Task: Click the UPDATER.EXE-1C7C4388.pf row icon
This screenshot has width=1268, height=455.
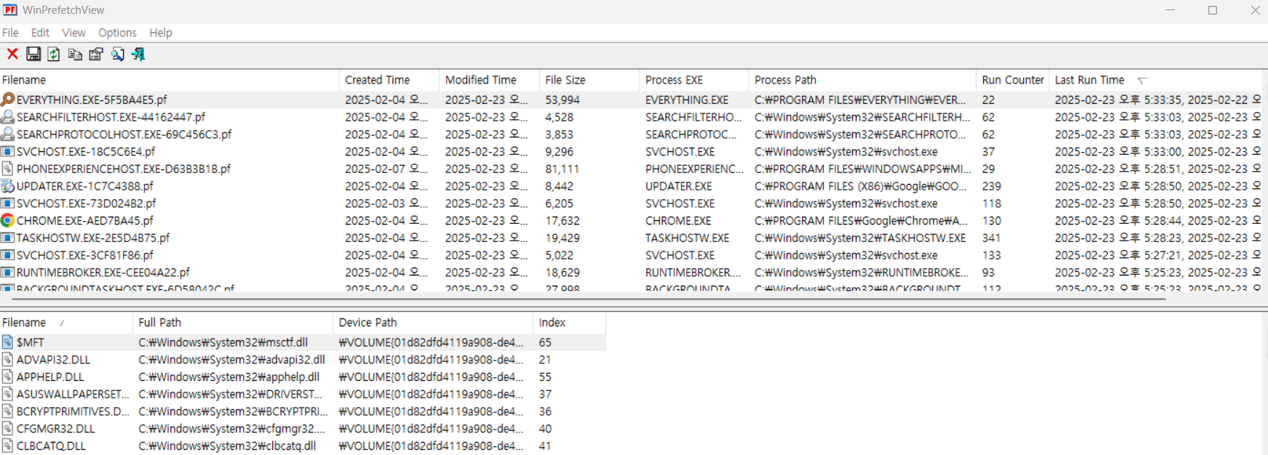Action: (x=7, y=186)
